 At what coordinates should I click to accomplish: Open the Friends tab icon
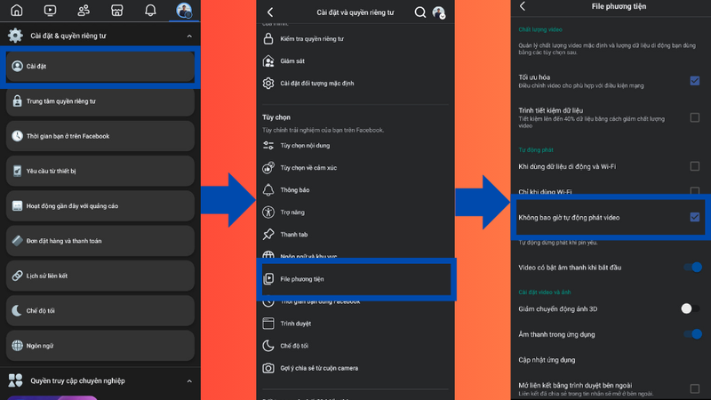point(84,10)
